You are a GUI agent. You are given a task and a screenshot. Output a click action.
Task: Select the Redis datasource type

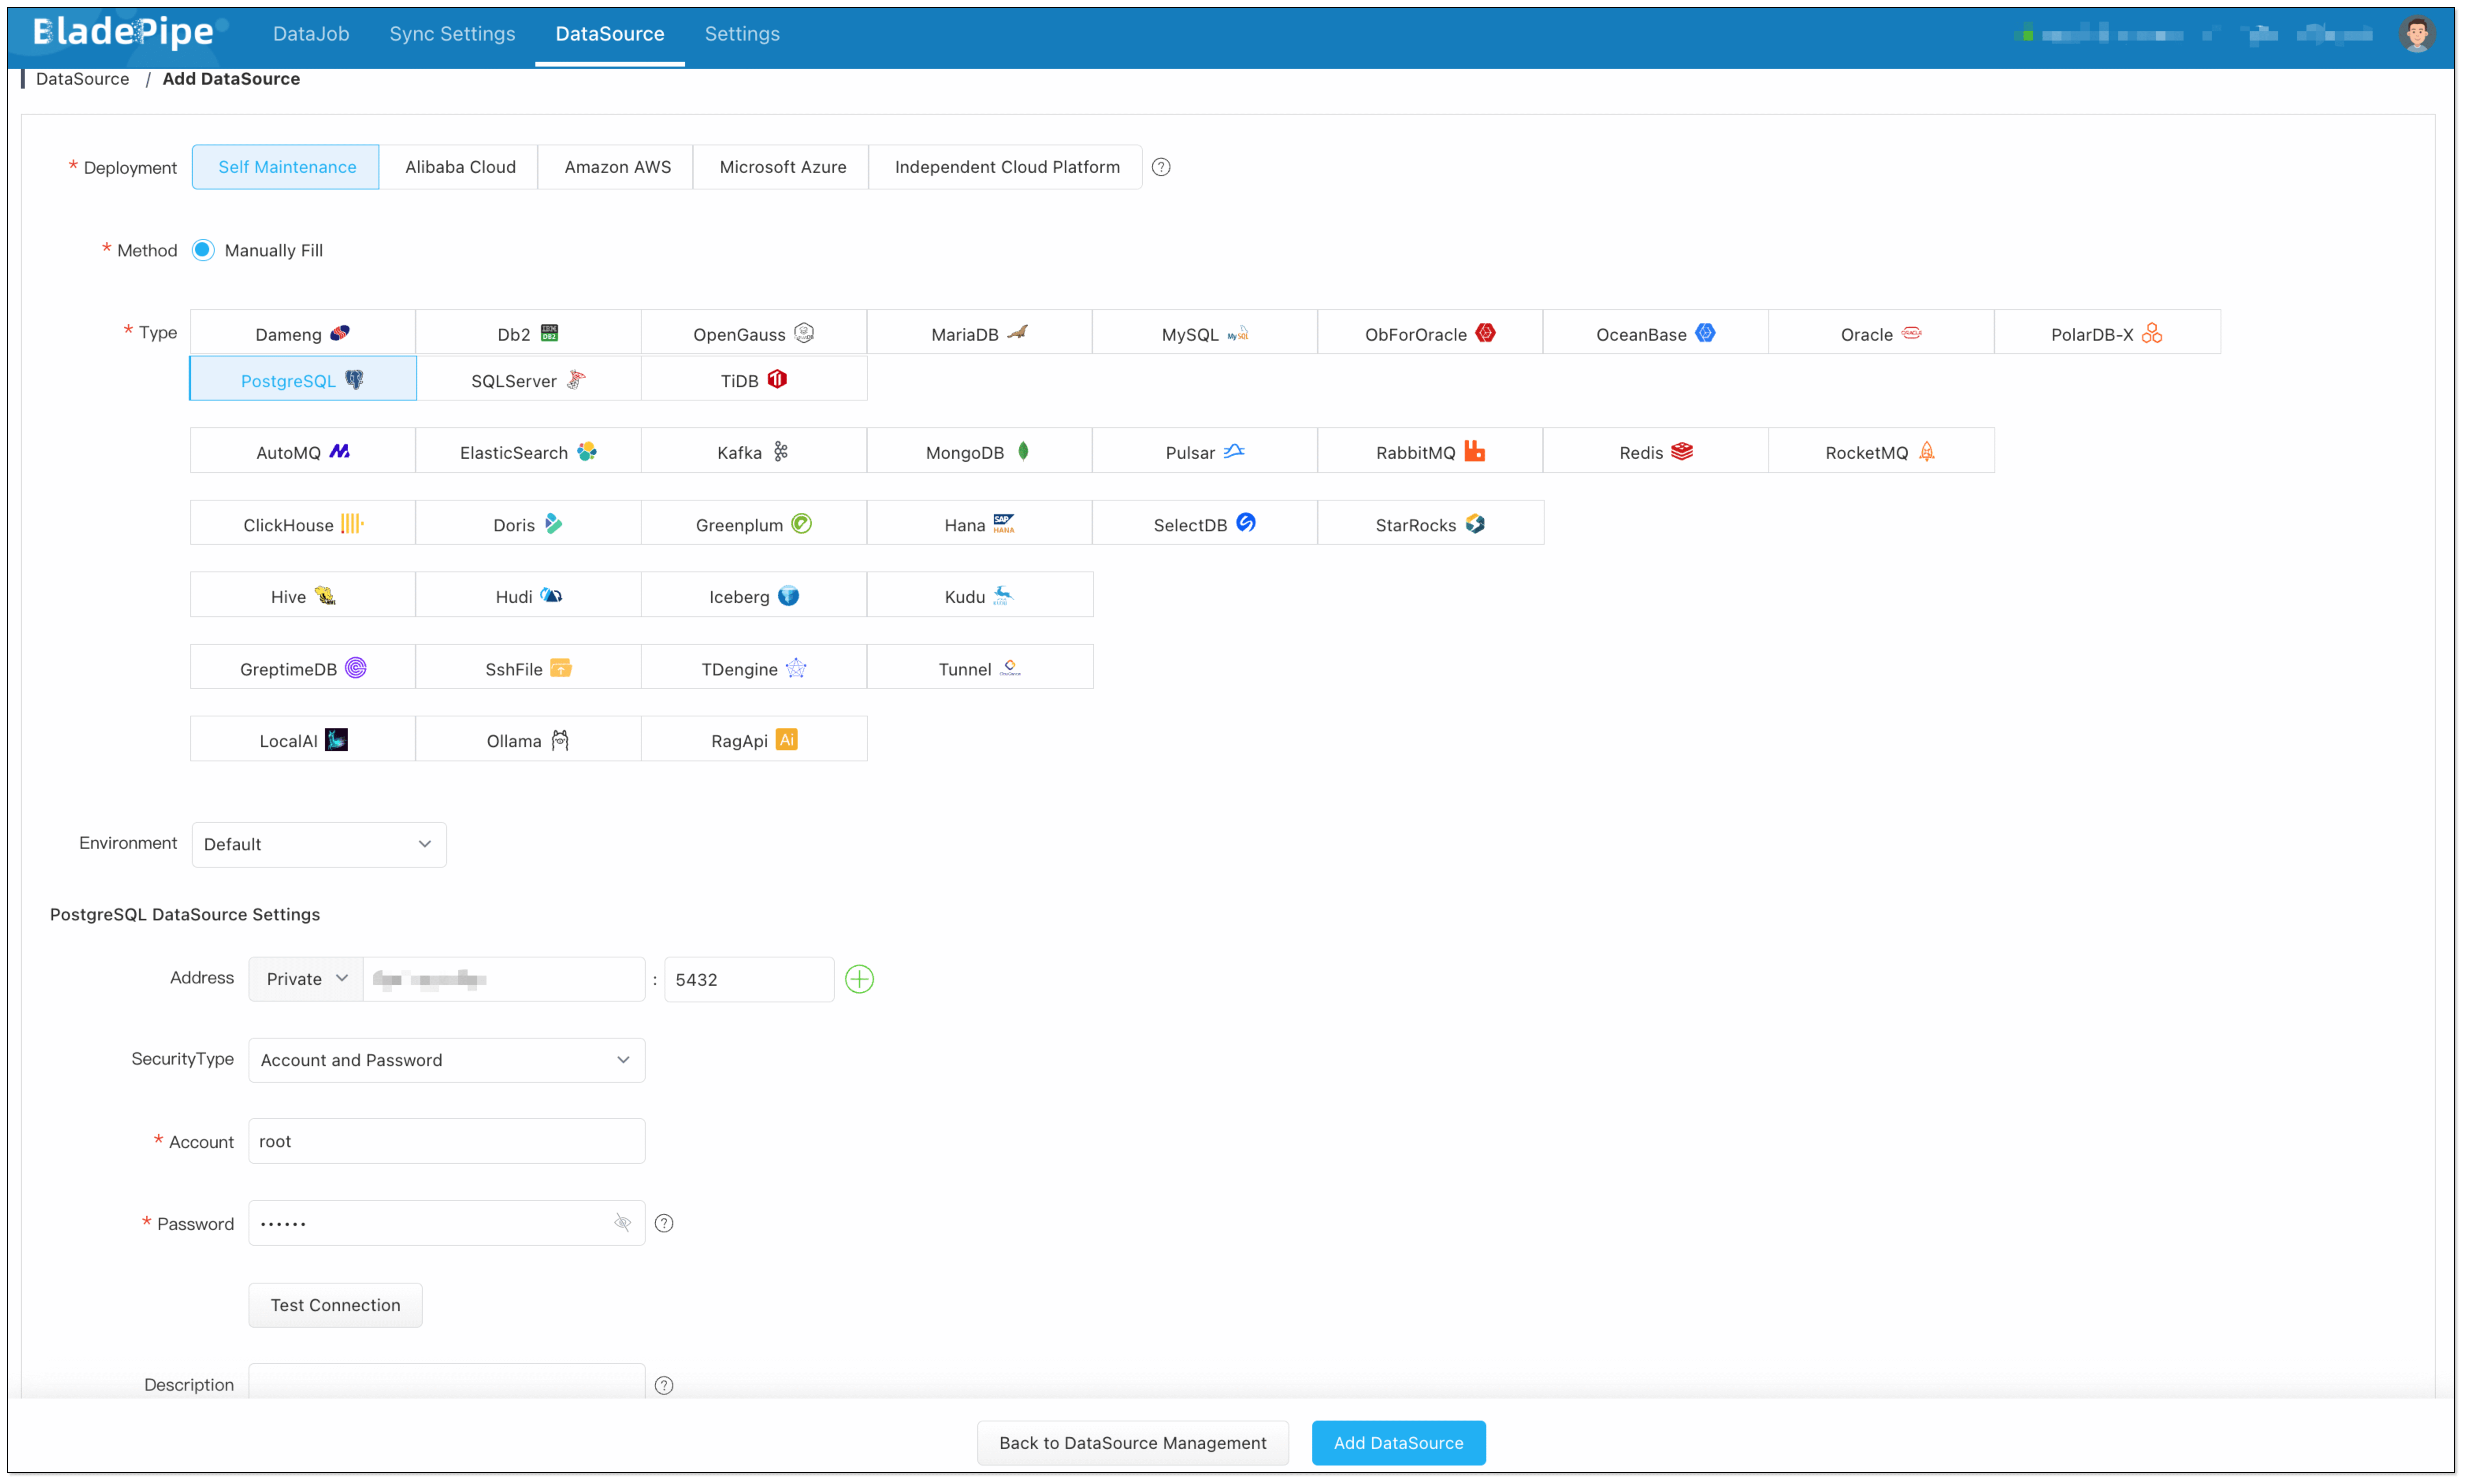[1655, 452]
